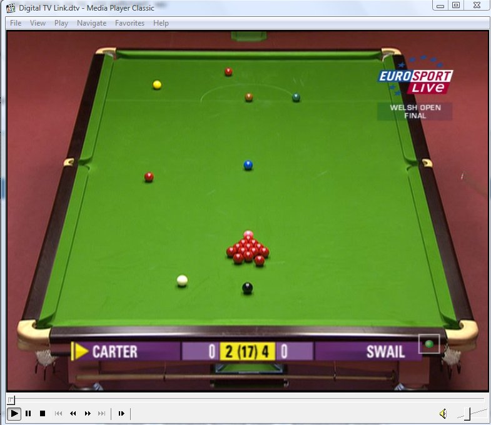Image resolution: width=491 pixels, height=425 pixels.
Task: Open the Help menu
Action: [161, 23]
